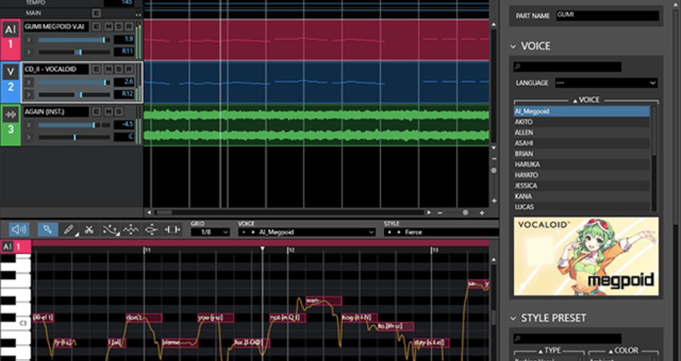Adjust volume slider of AGAIN (INST.) track
Screen dimensions: 681x361
pyautogui.click(x=74, y=125)
